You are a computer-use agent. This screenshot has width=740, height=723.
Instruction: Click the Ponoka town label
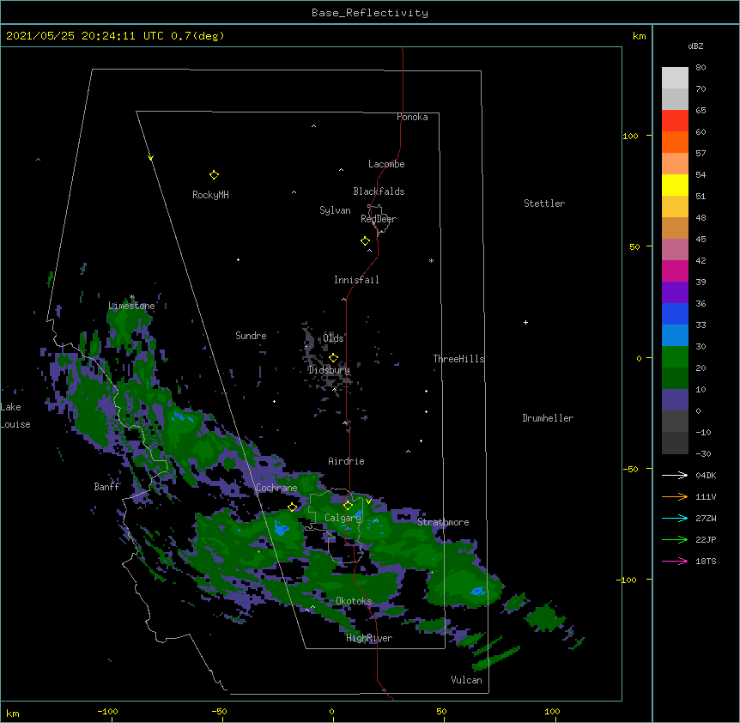[412, 117]
